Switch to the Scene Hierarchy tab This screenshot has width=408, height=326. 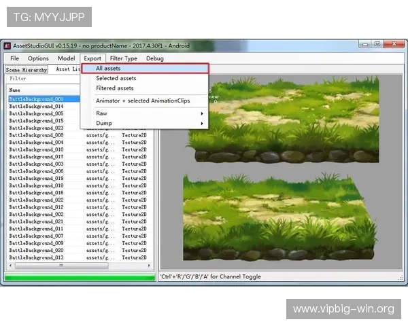point(27,70)
